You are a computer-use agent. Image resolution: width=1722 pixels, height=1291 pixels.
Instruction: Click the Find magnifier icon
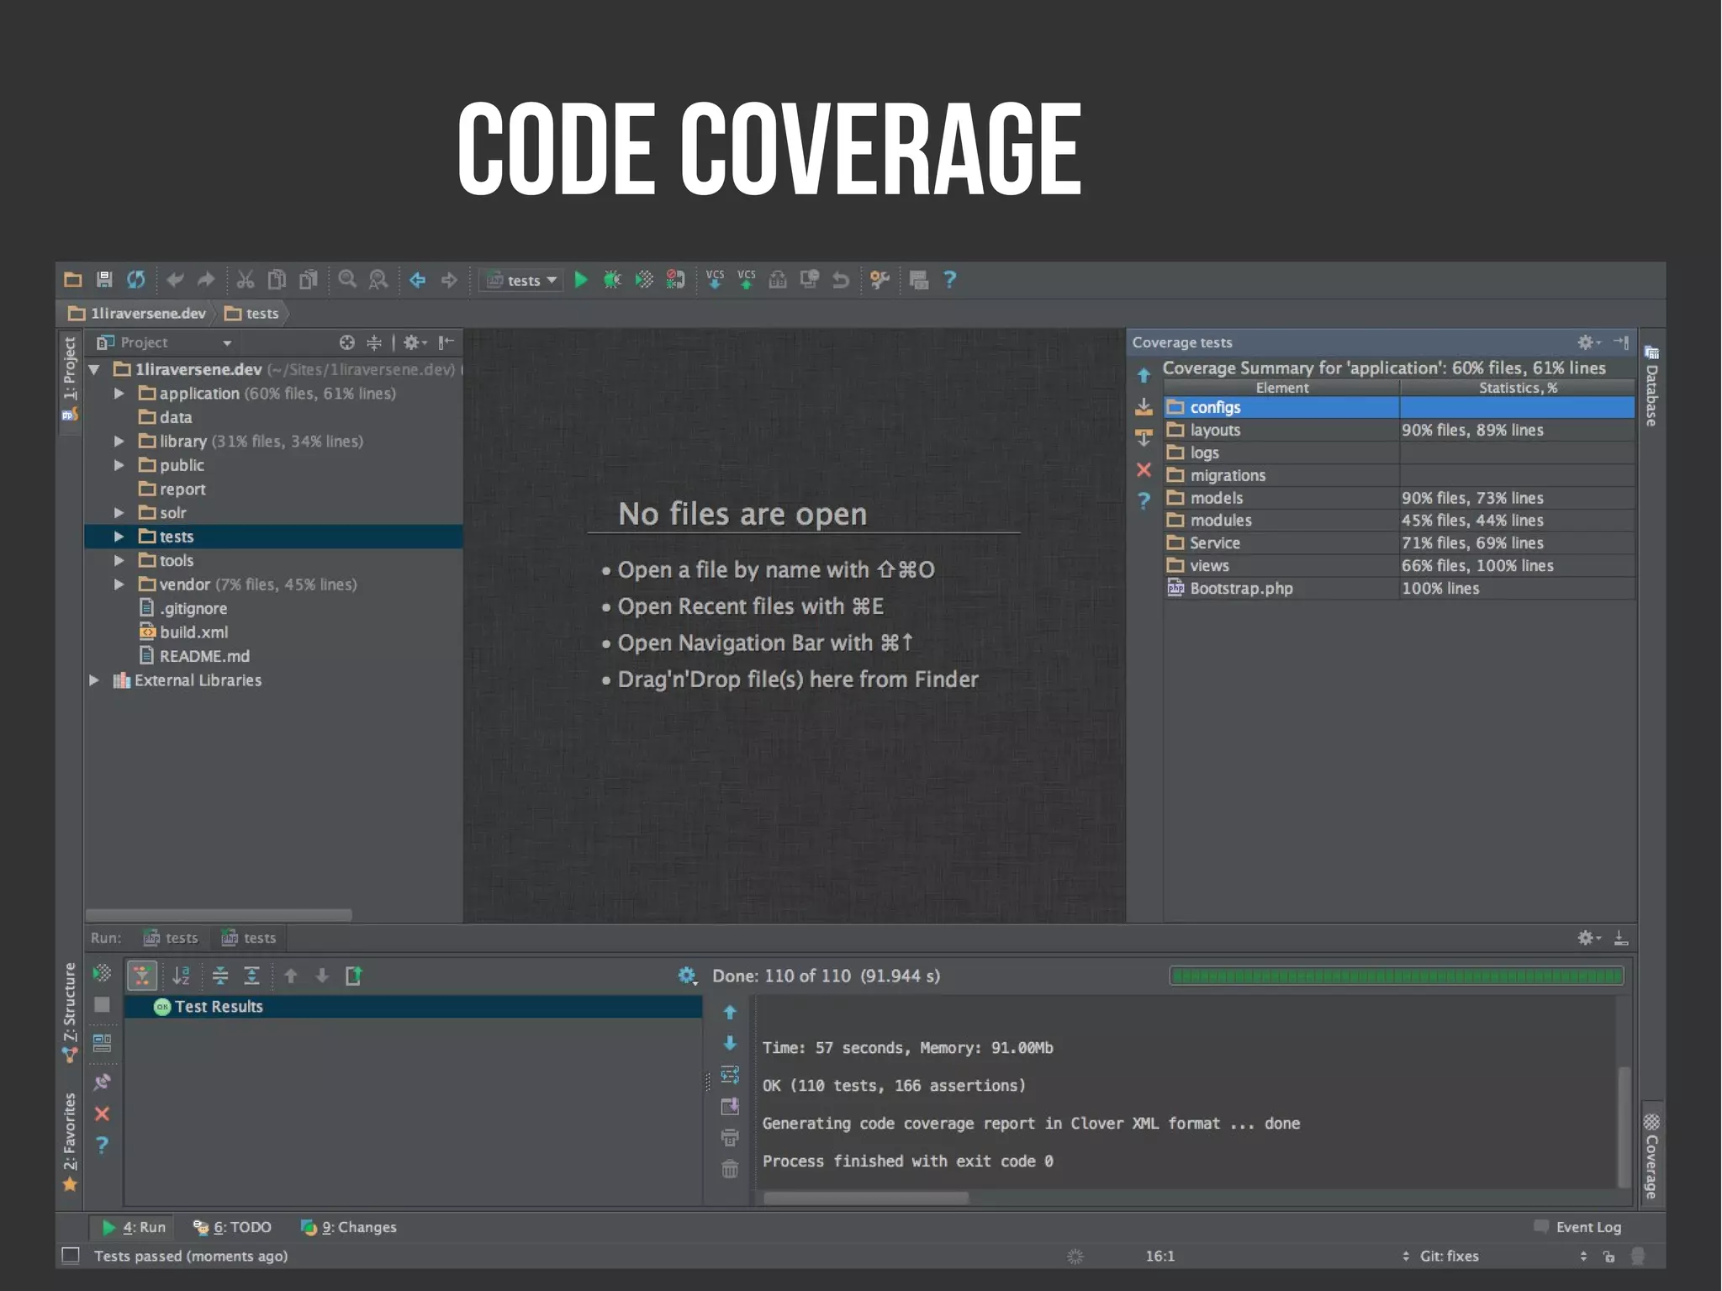[347, 280]
